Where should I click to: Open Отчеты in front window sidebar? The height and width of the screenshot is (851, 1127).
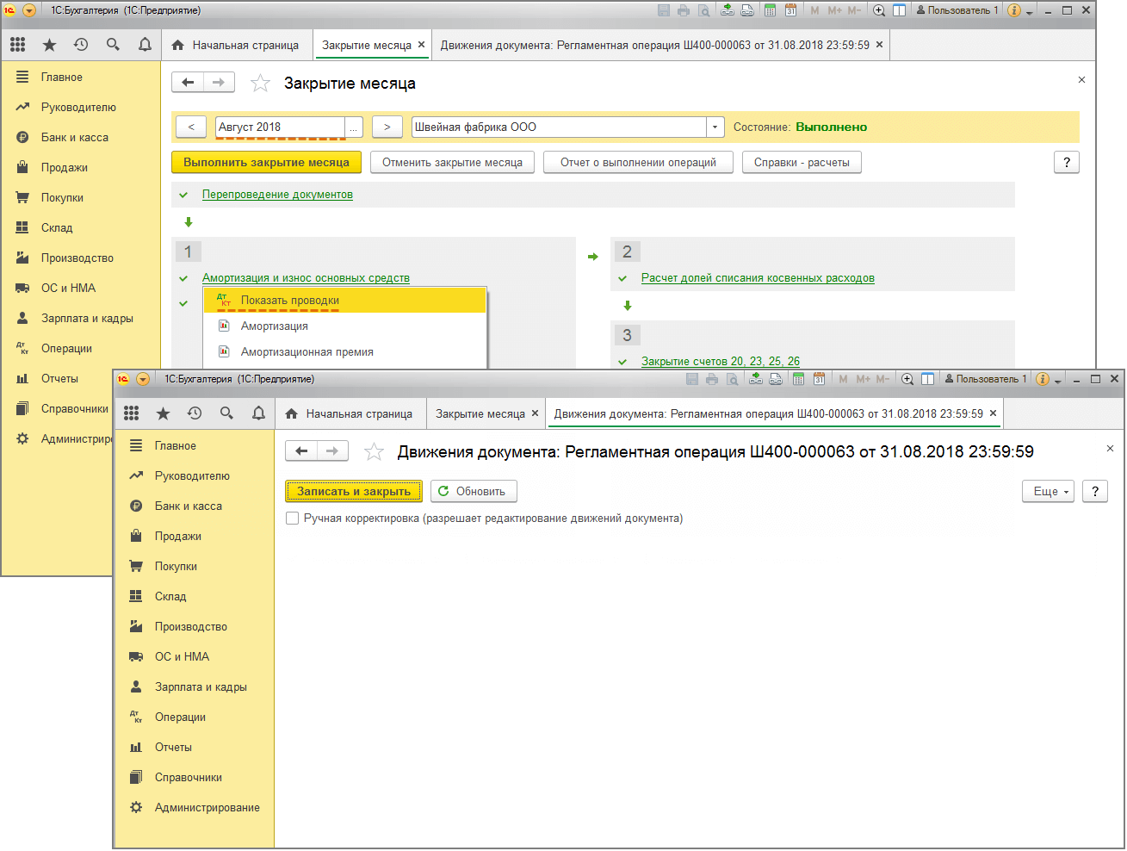pyautogui.click(x=173, y=748)
